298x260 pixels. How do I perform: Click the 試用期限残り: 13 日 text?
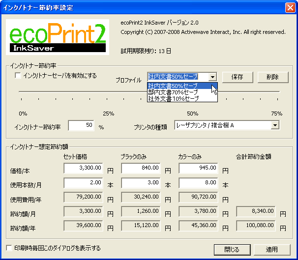coord(146,51)
